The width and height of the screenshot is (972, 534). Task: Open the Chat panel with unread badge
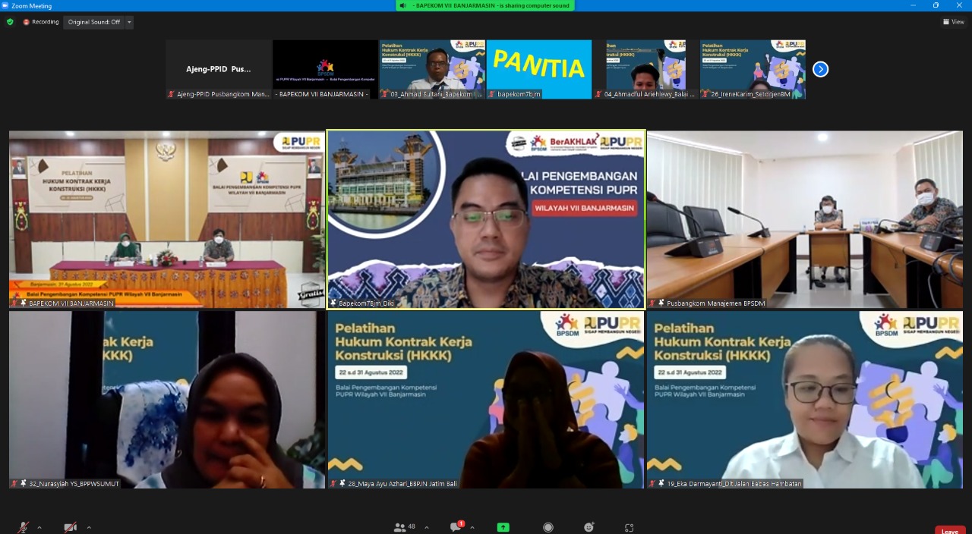[456, 527]
